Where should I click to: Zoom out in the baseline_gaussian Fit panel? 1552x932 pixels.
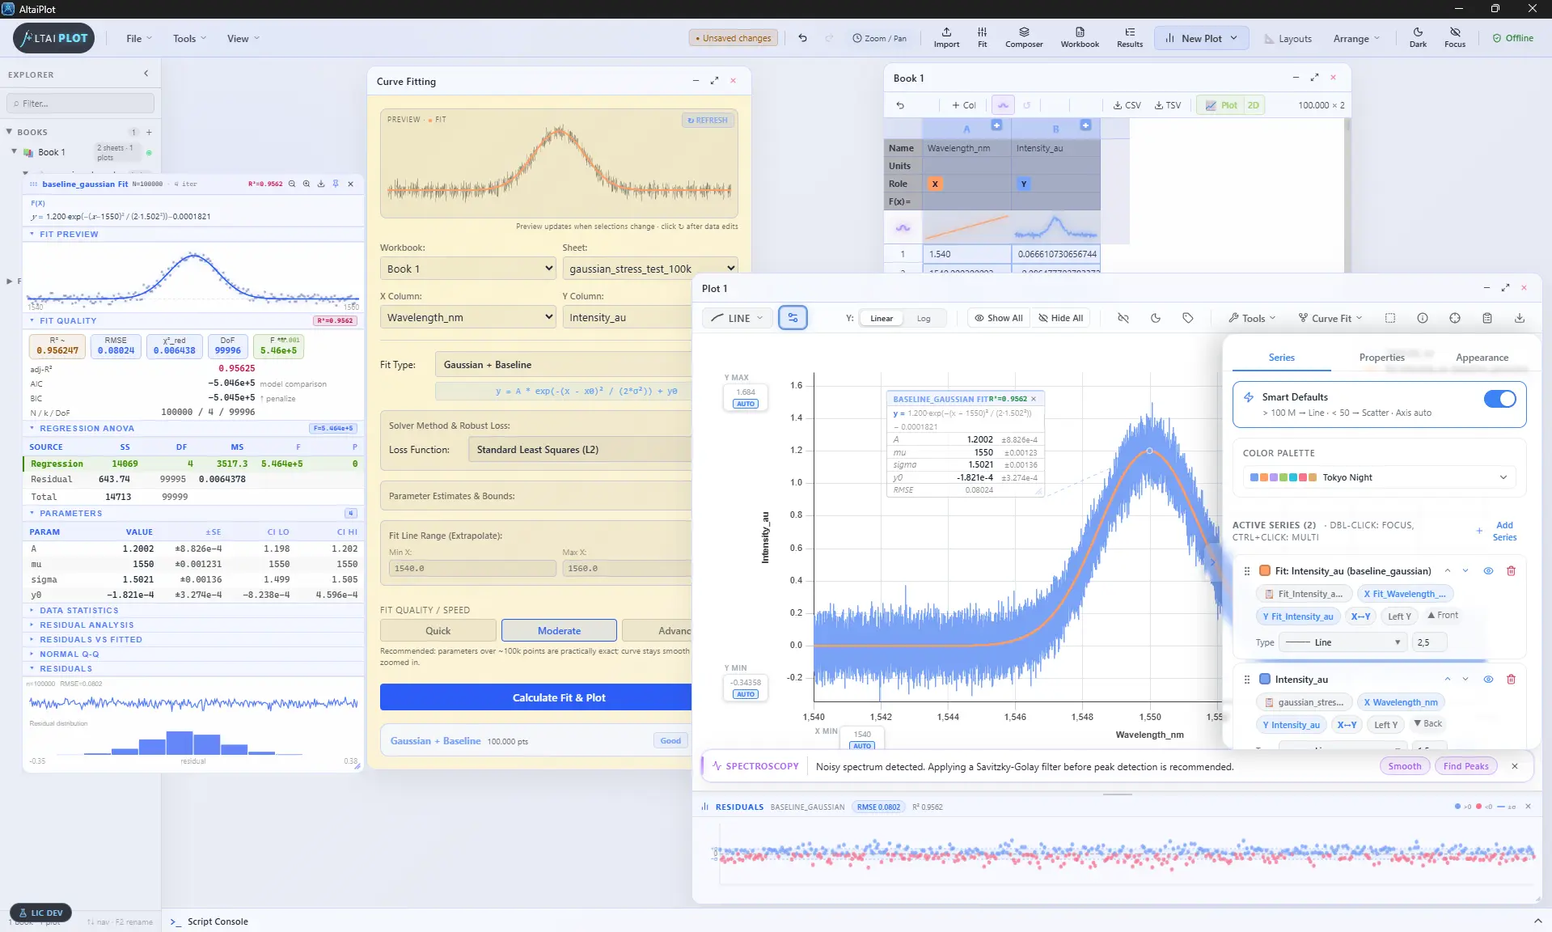click(292, 184)
